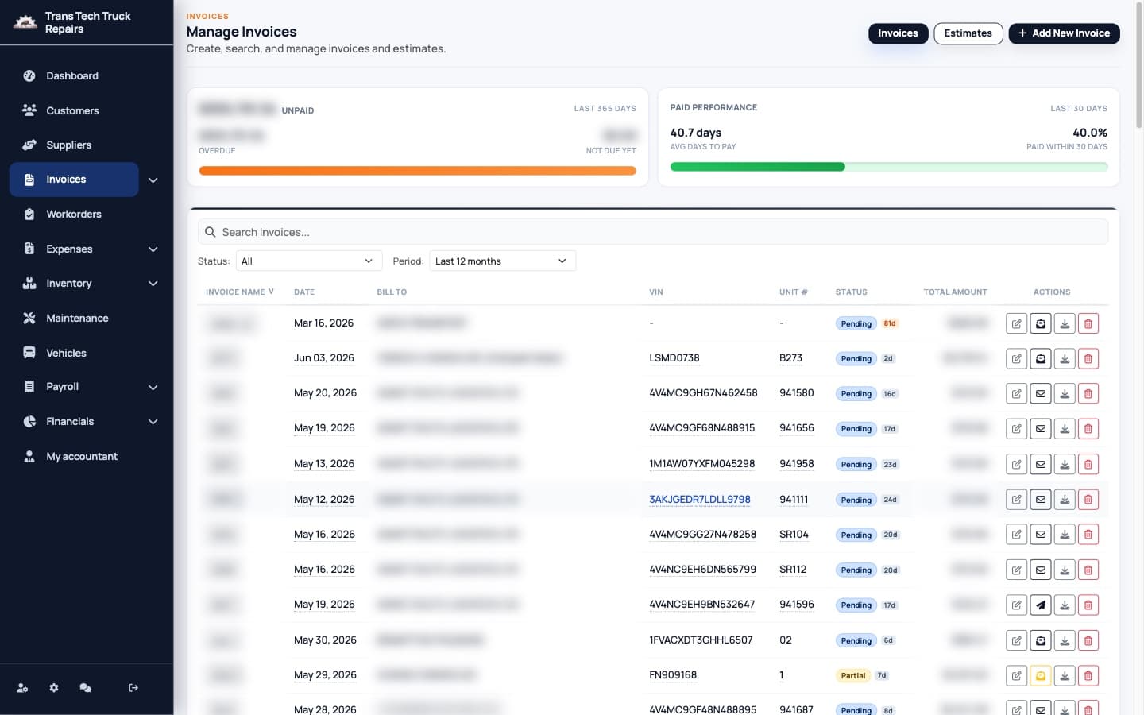
Task: Open My accountant in sidebar
Action: click(82, 457)
